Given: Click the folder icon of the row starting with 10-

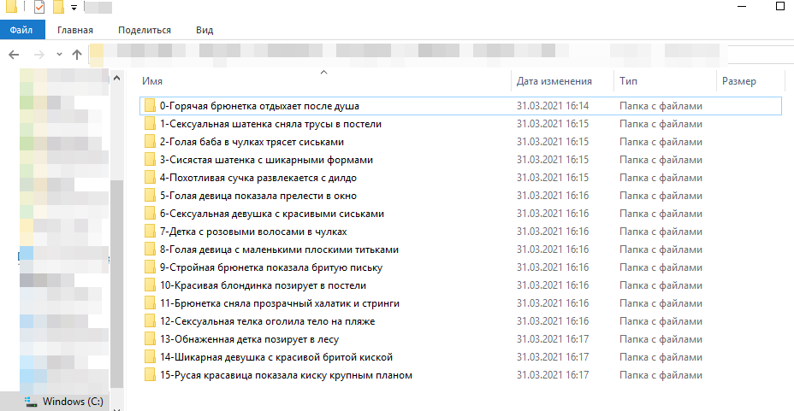Looking at the screenshot, I should (150, 285).
